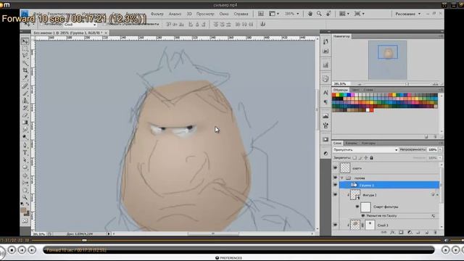Click the Character panel icon in the dock

click(326, 93)
